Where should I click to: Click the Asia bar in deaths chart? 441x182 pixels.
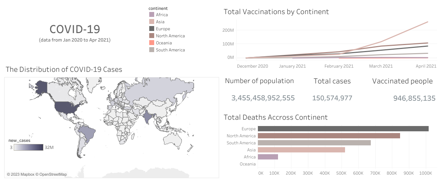[301, 150]
